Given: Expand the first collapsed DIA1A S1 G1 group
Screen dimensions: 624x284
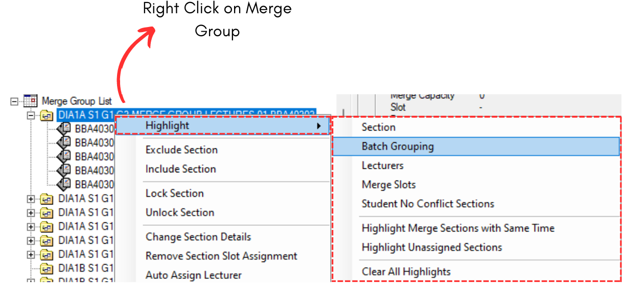Looking at the screenshot, I should click(x=31, y=198).
